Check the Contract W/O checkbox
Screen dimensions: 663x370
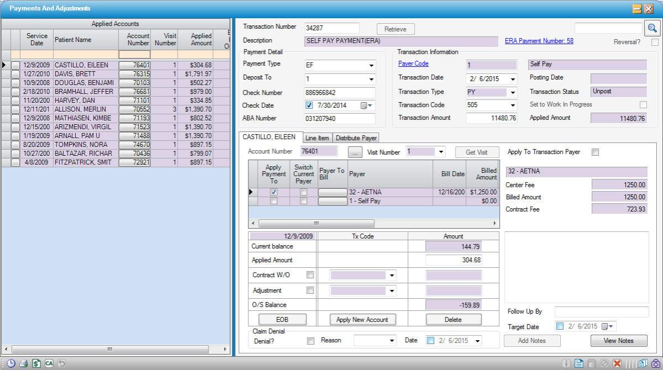(310, 275)
